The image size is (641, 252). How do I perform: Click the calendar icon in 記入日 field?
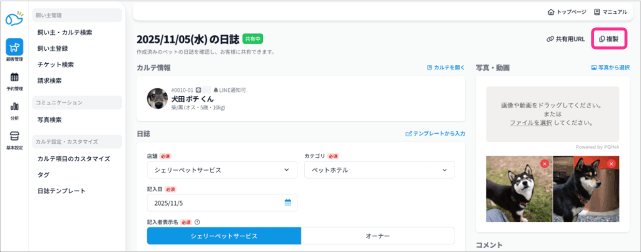click(288, 203)
